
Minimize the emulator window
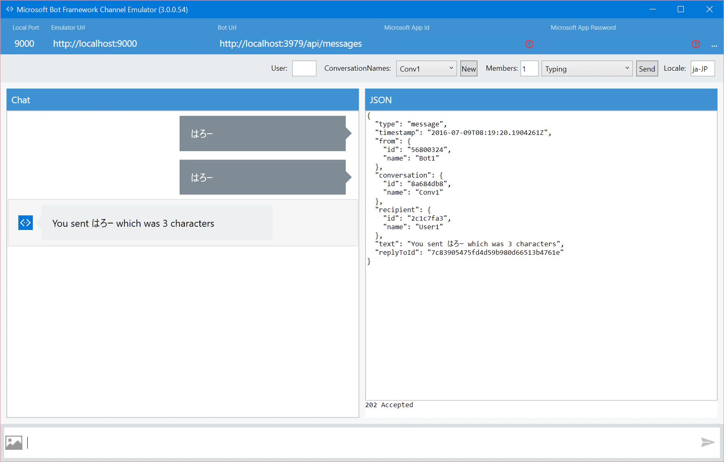click(x=652, y=9)
